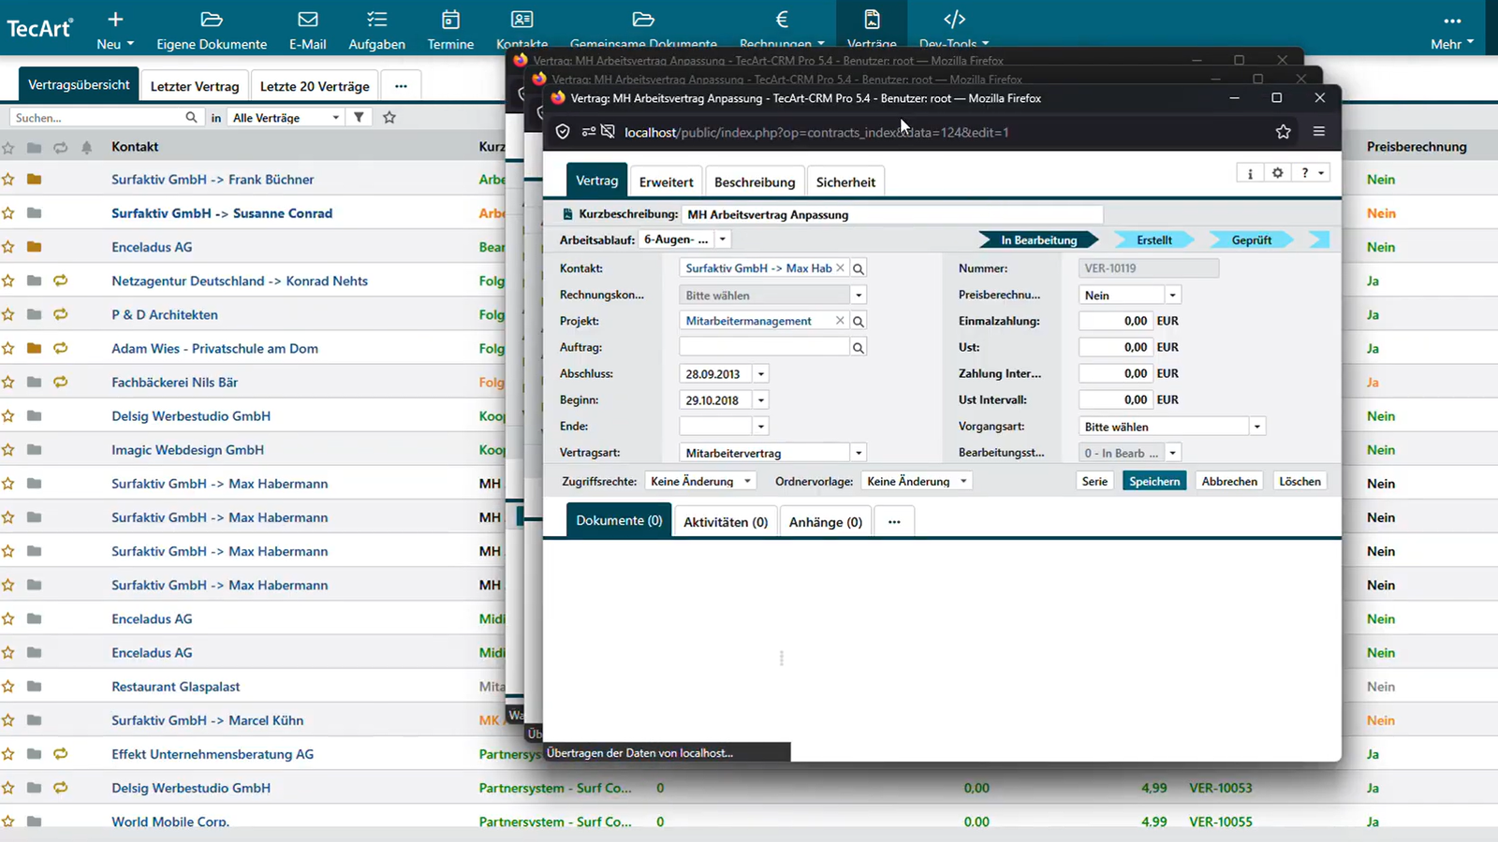Open the Dev-Tools code icon
This screenshot has width=1498, height=842.
click(x=954, y=20)
